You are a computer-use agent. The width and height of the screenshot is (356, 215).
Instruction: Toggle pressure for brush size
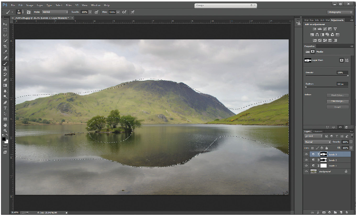[x=132, y=12]
